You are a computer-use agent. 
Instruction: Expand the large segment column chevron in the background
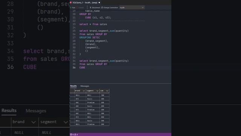66,122
